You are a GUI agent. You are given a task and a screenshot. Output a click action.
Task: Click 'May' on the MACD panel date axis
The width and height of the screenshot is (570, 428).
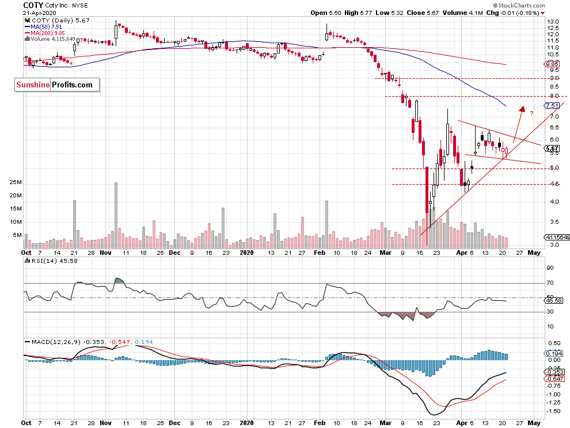[x=534, y=423]
